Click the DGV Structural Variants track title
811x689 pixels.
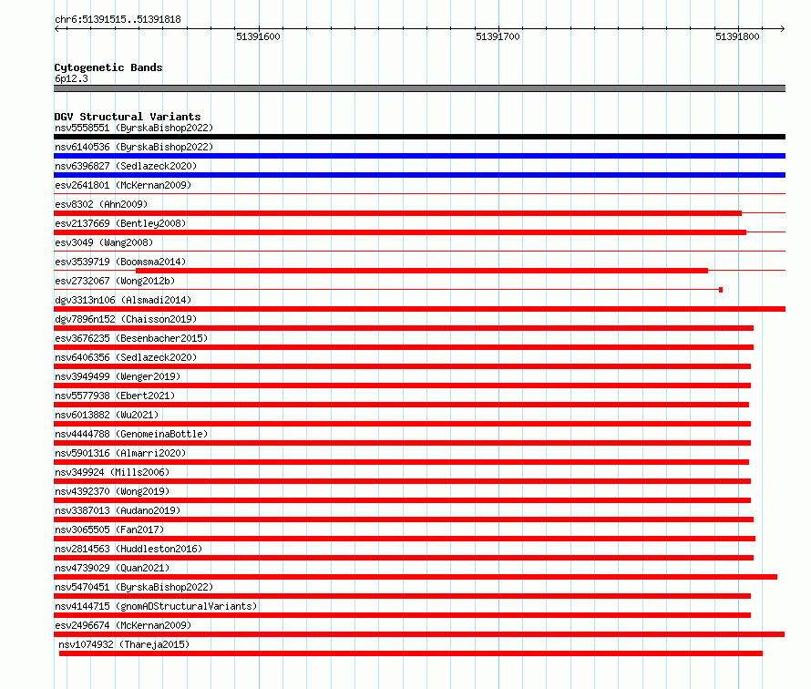click(128, 117)
